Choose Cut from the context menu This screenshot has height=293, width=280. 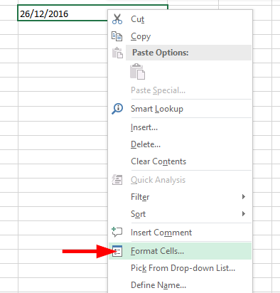point(180,19)
